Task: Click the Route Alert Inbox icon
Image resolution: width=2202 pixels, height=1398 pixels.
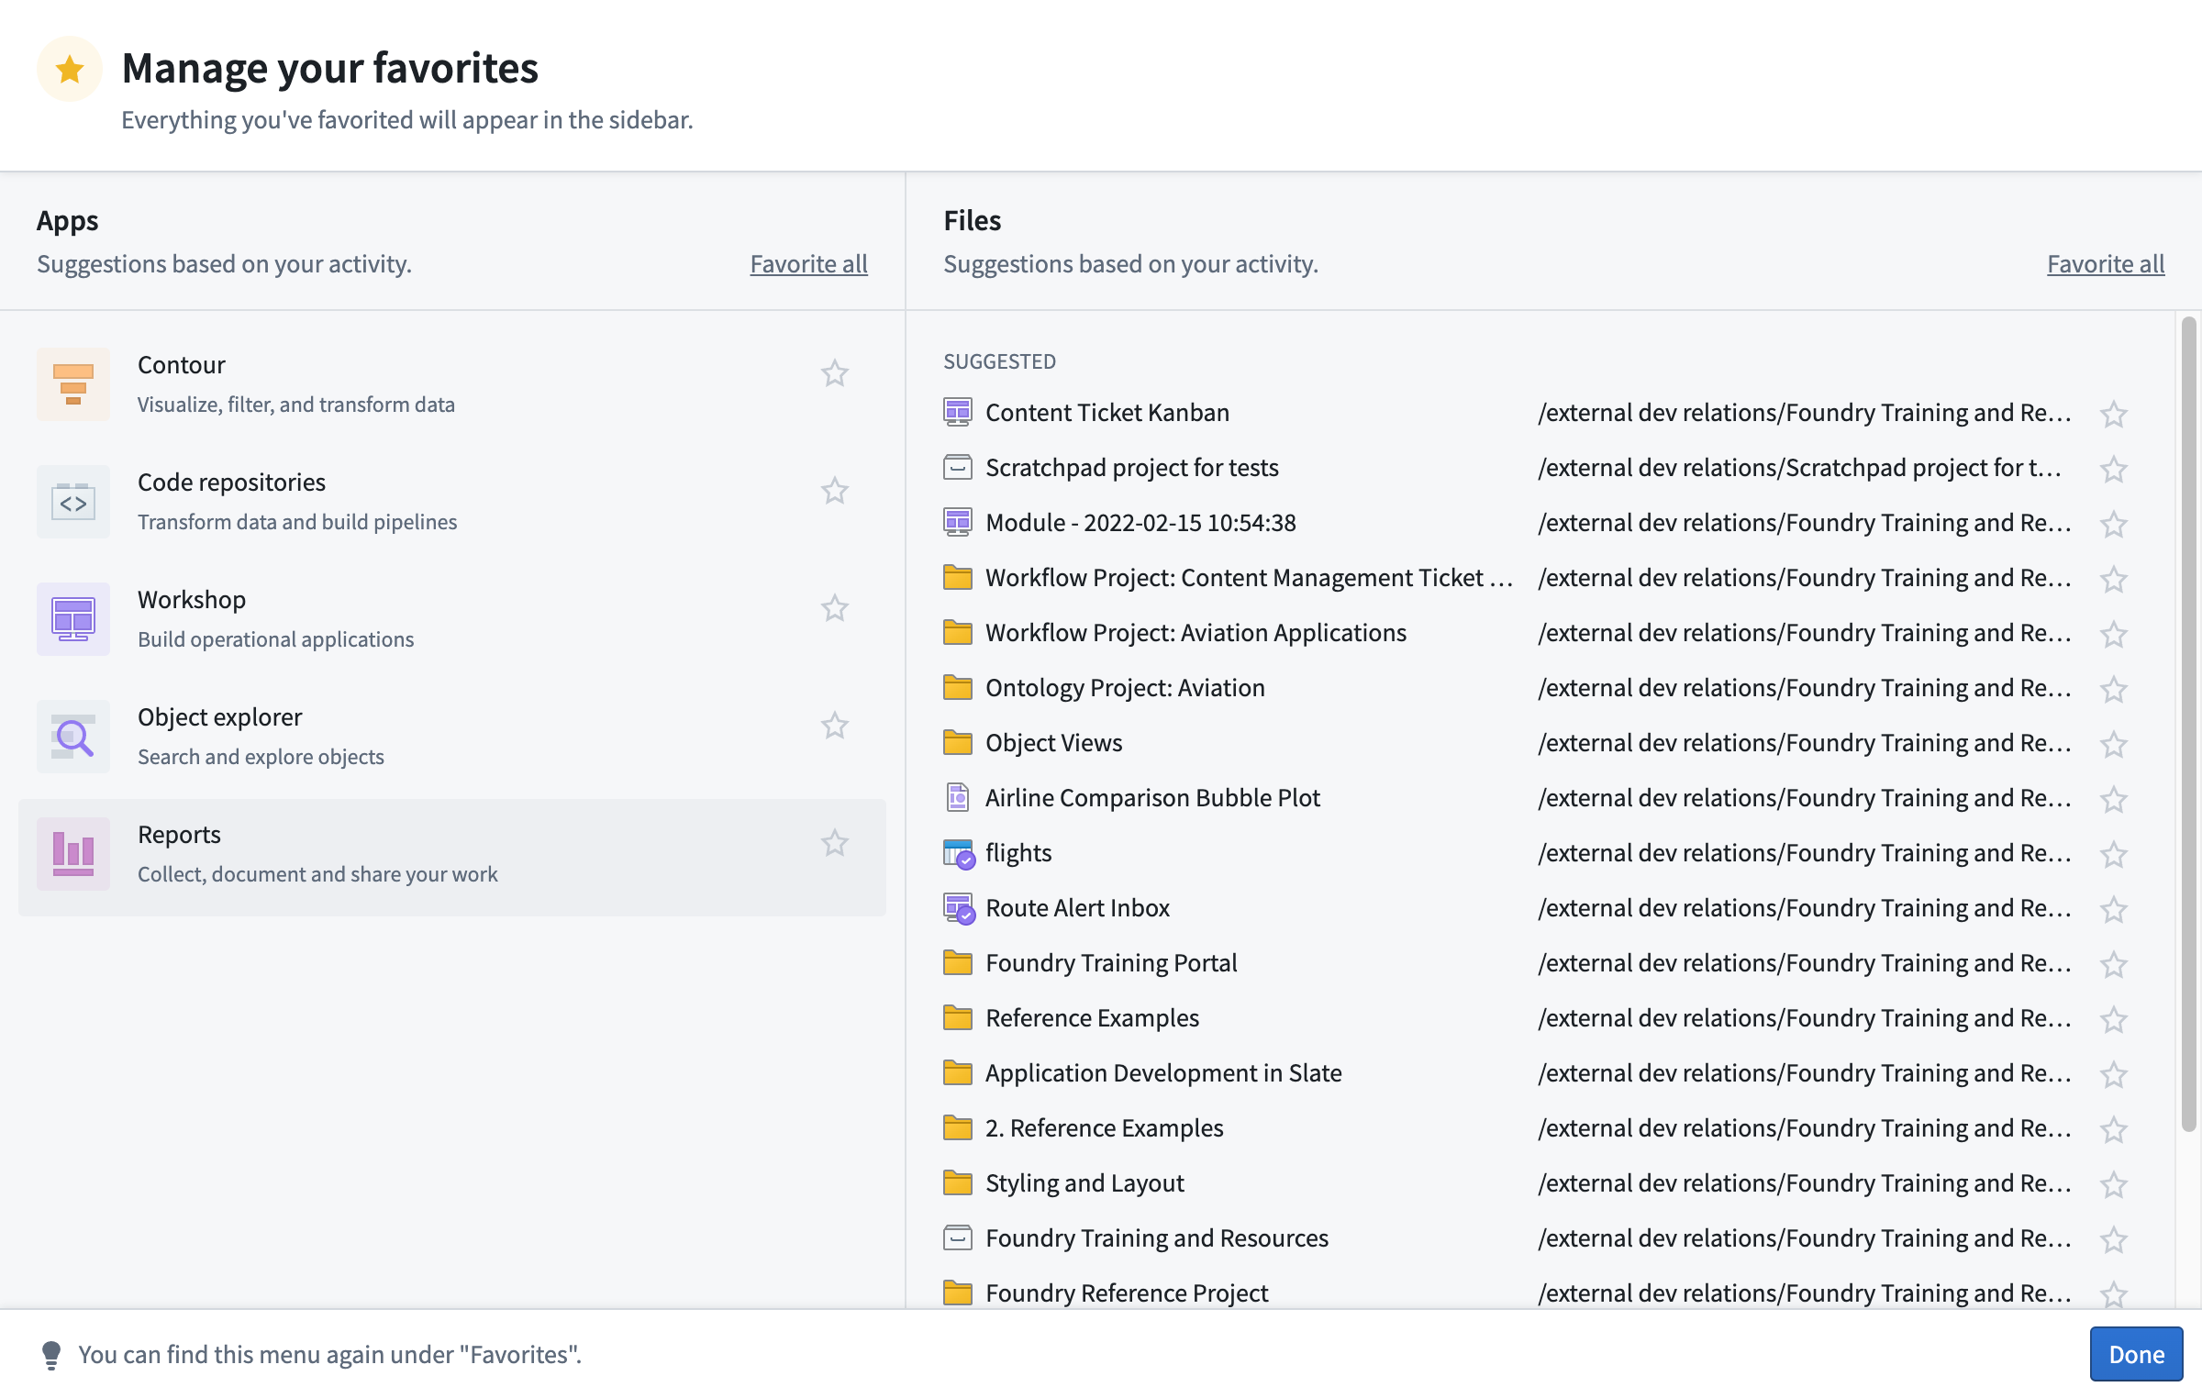Action: pyautogui.click(x=958, y=908)
